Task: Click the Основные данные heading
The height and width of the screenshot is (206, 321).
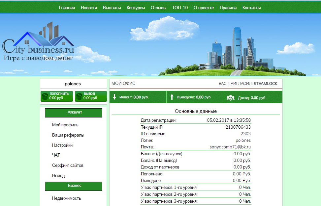Action: 196,111
